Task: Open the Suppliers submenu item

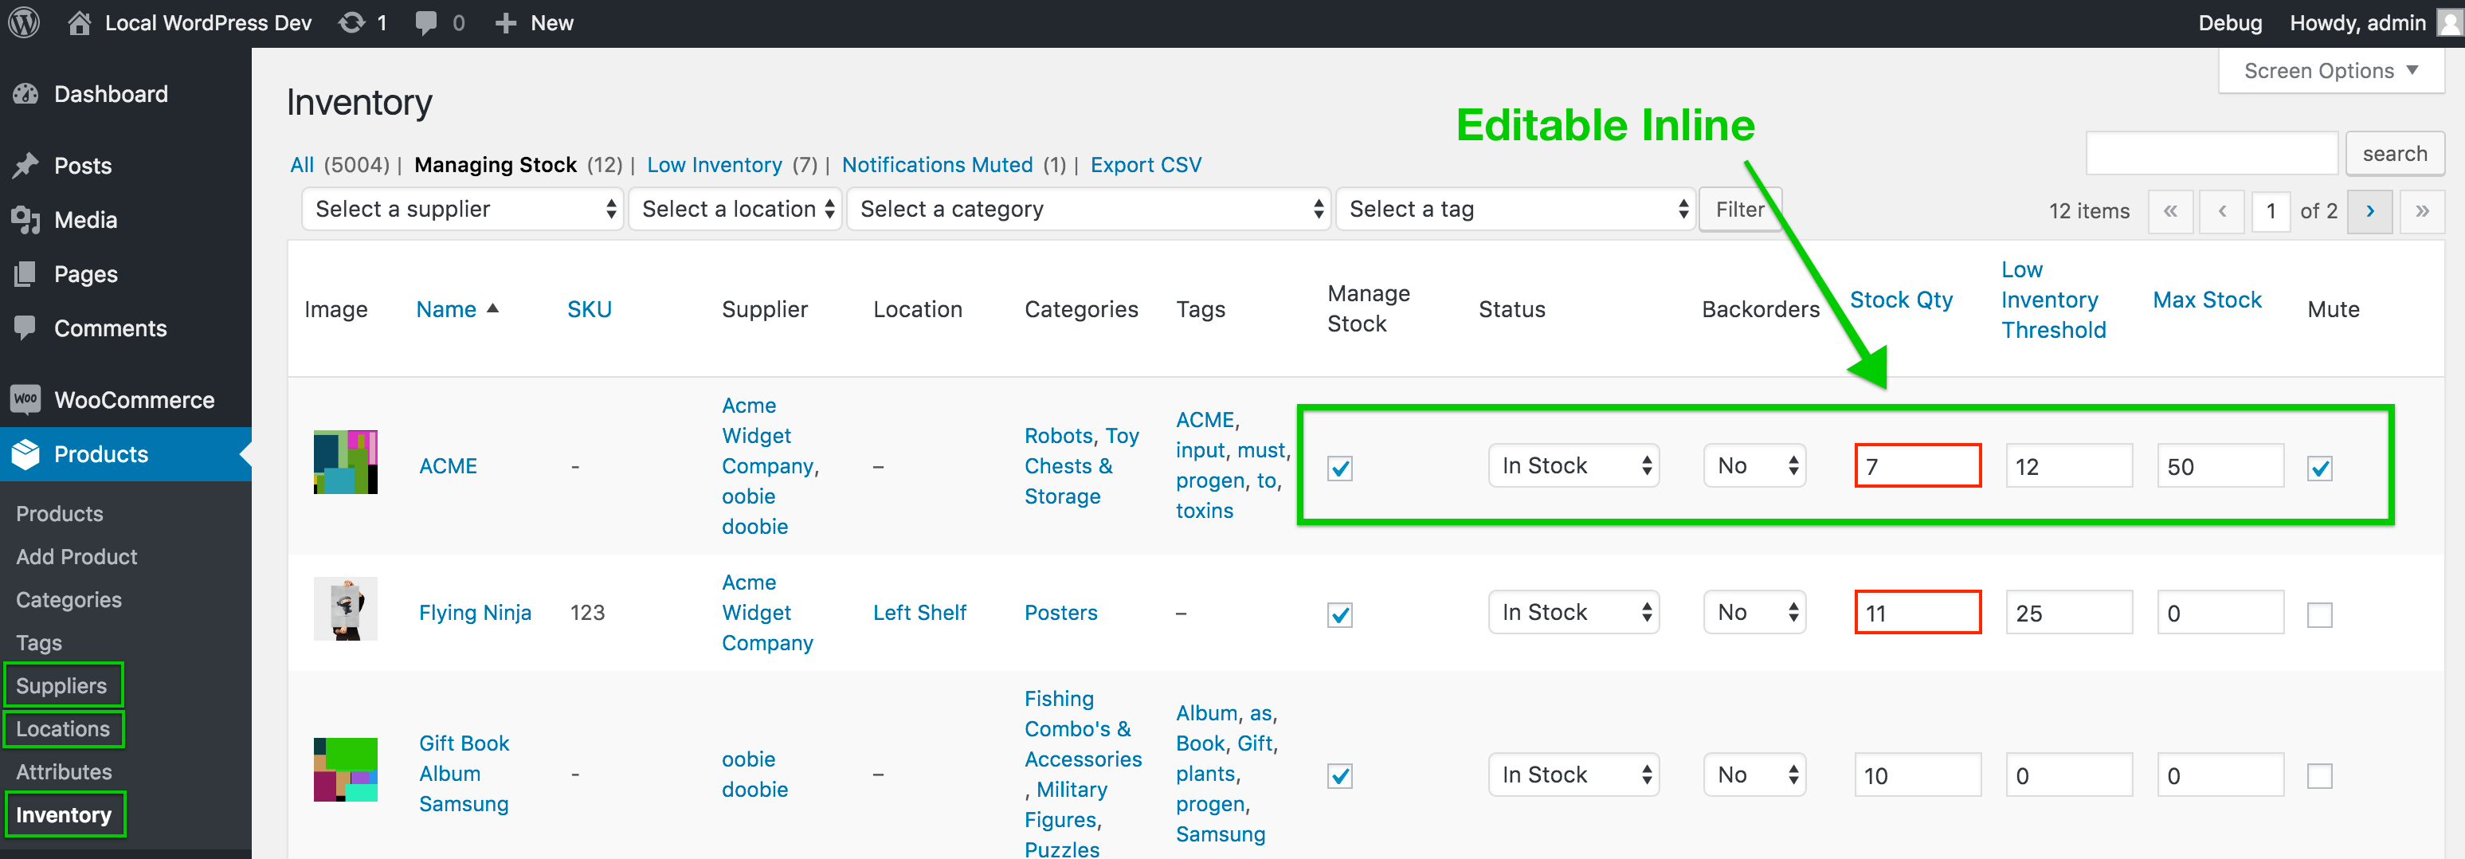Action: [x=61, y=686]
